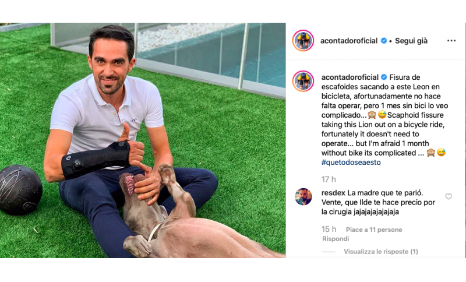Click Rispondi under resdex's comment

(336, 239)
